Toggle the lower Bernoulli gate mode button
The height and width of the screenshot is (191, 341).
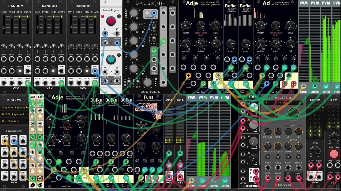[x=119, y=55]
